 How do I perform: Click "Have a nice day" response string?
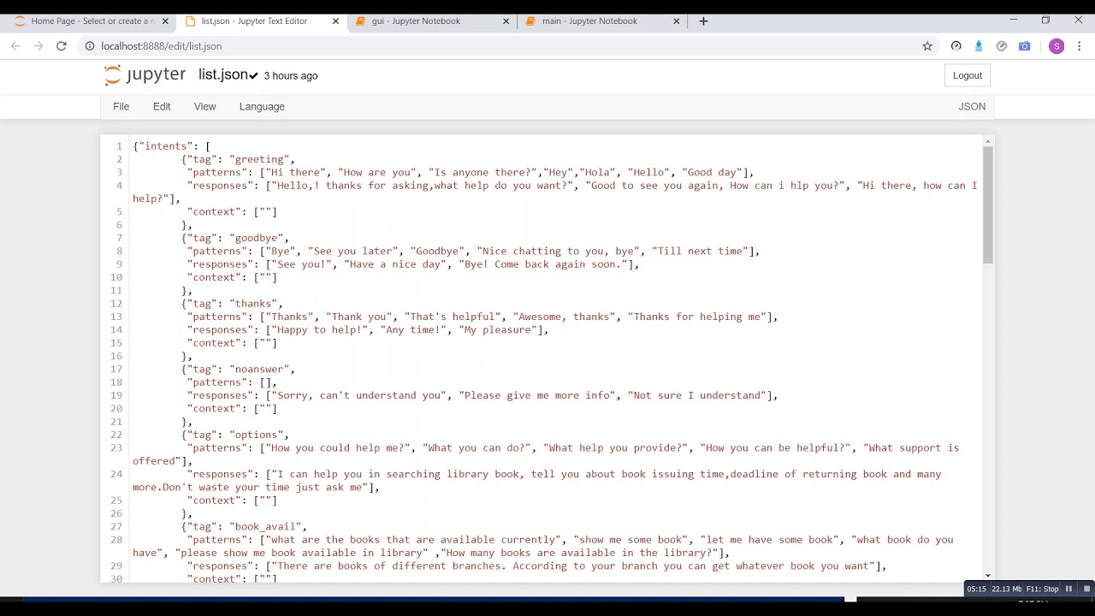pyautogui.click(x=395, y=264)
